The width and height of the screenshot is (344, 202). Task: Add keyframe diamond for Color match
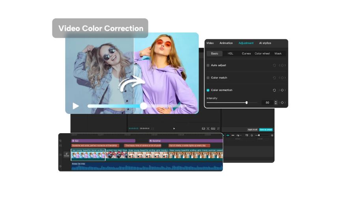coord(282,78)
